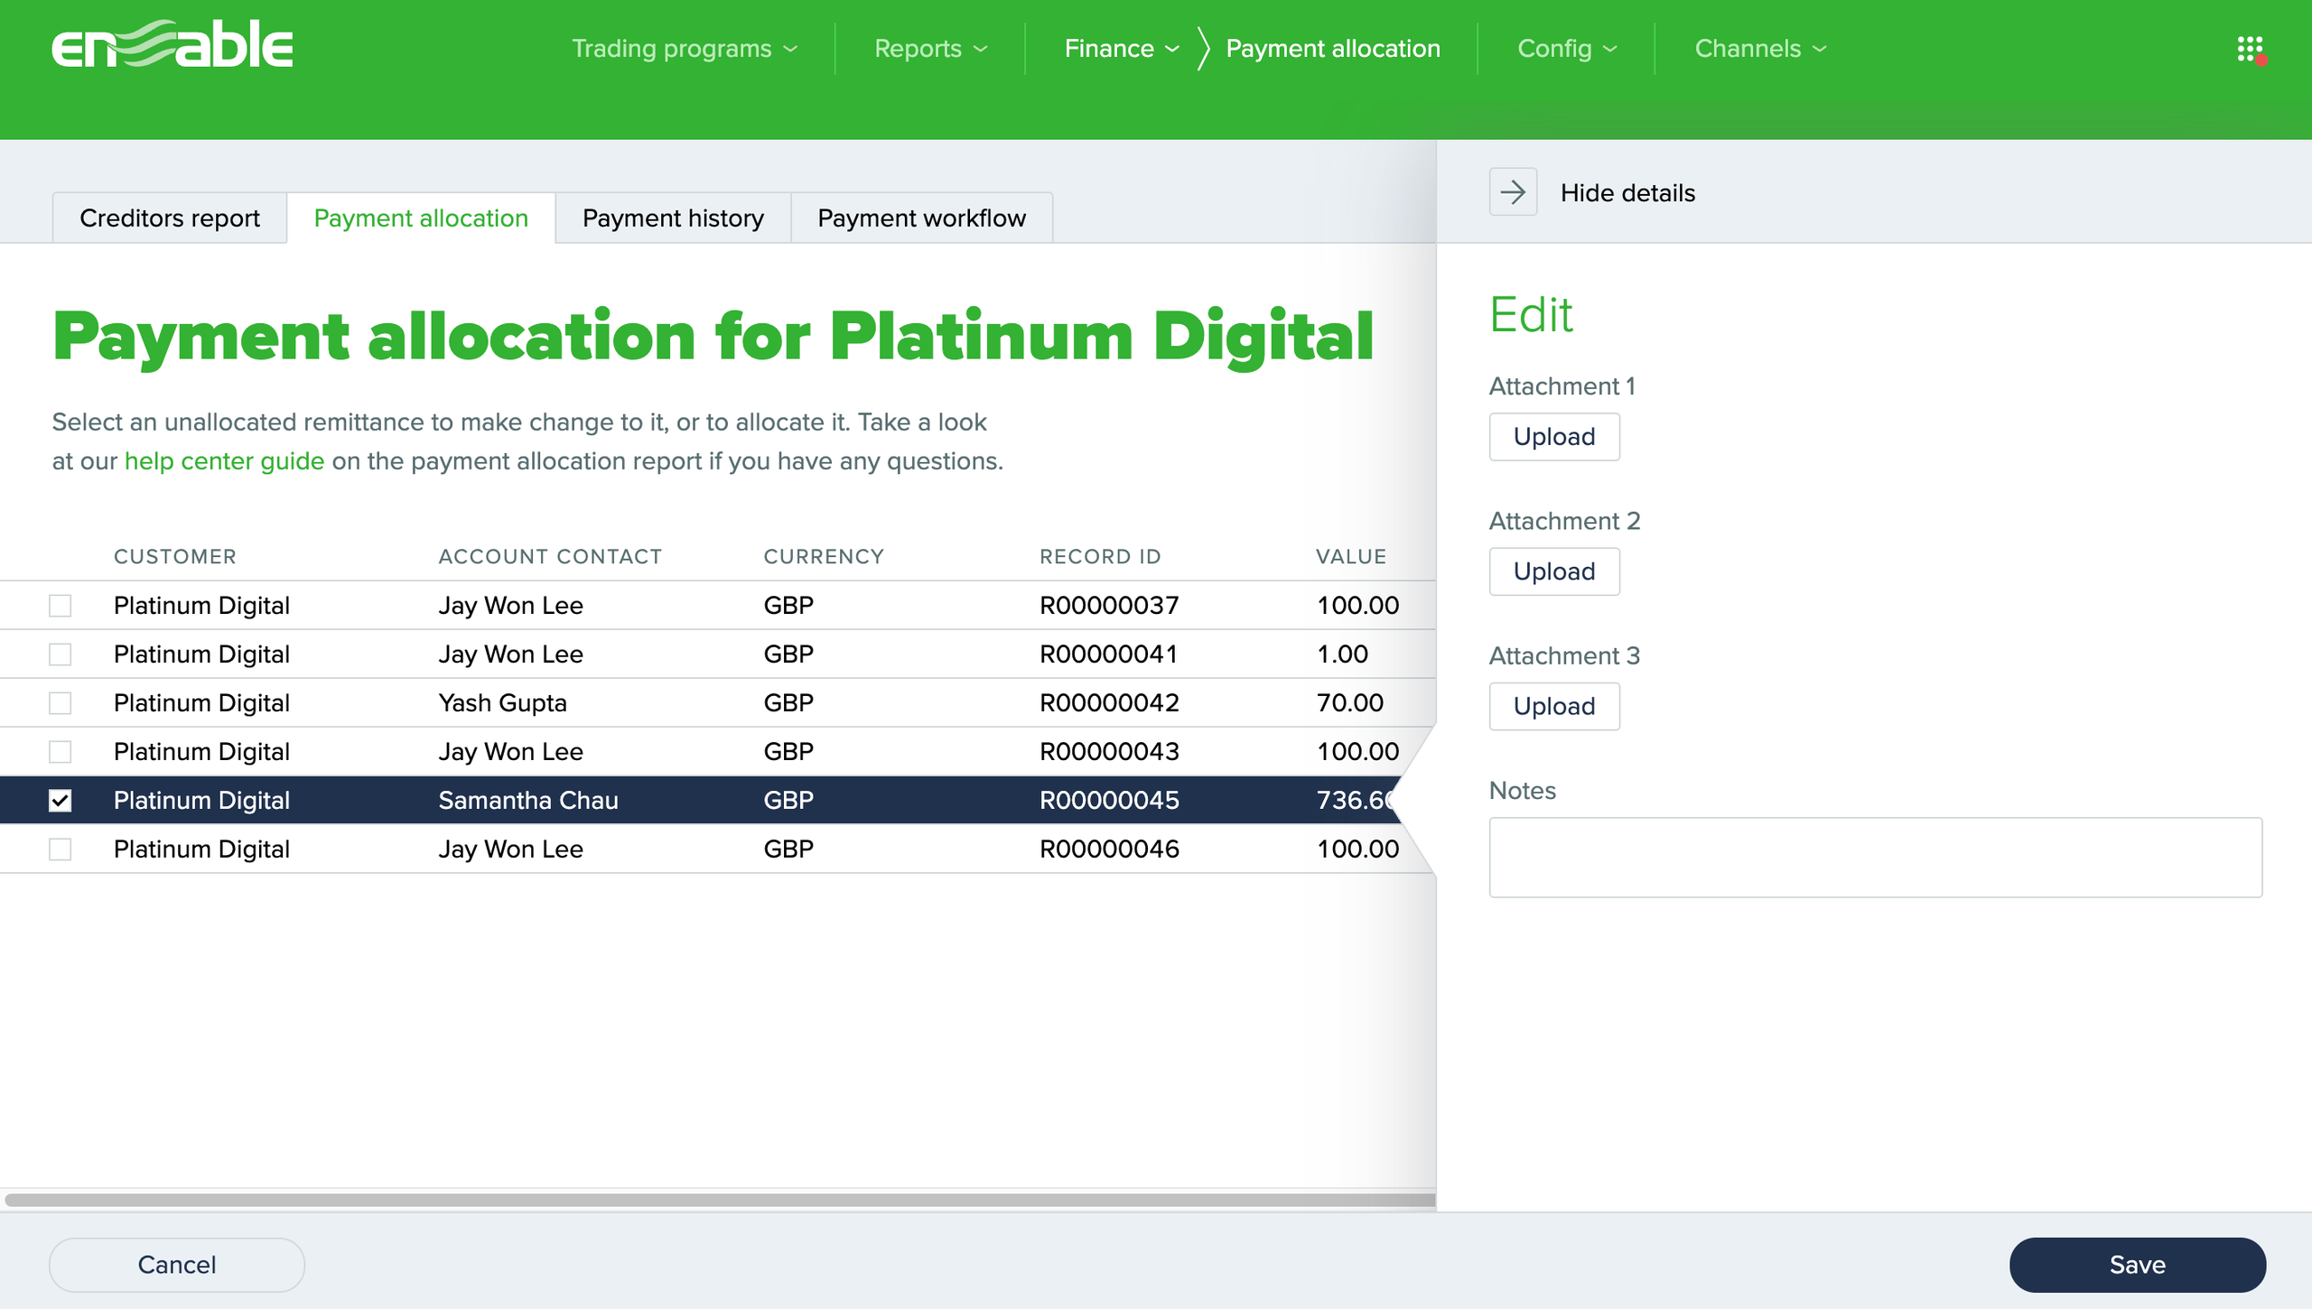Click the 1.00 value cell
The image size is (2312, 1309).
tap(1342, 654)
